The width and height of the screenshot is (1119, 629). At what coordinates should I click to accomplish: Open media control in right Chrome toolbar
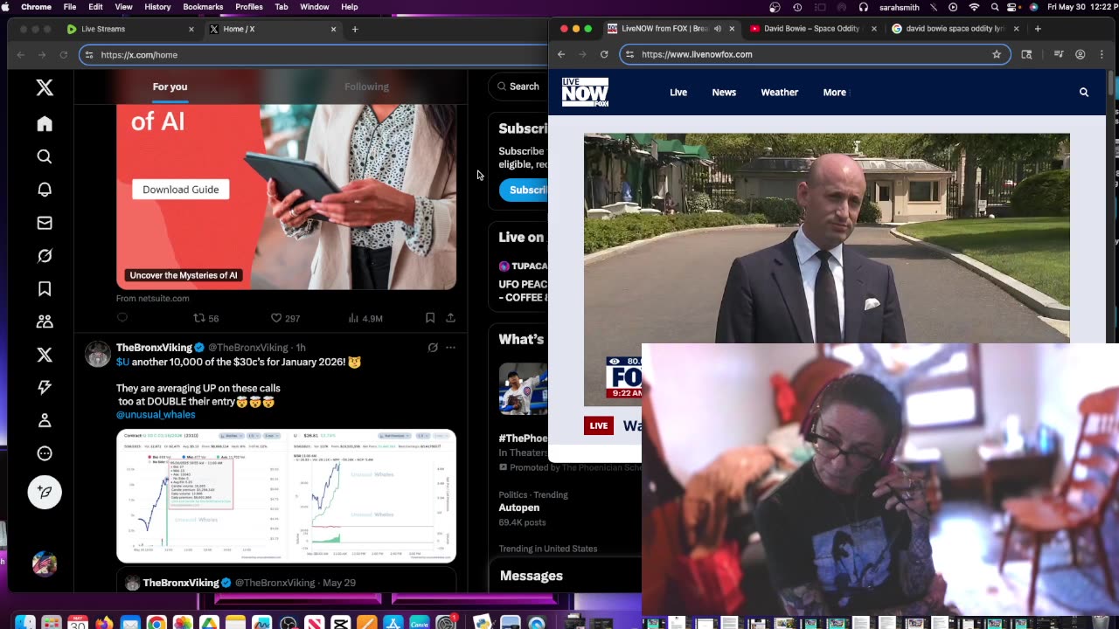point(1059,54)
